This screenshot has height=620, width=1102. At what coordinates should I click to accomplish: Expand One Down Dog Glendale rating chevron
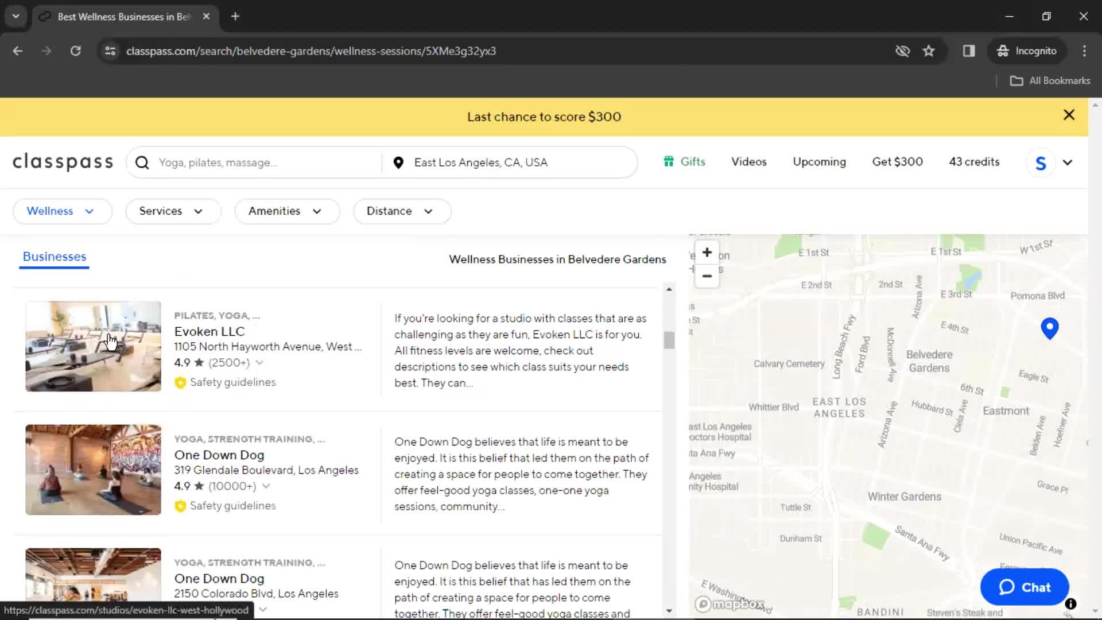tap(266, 486)
